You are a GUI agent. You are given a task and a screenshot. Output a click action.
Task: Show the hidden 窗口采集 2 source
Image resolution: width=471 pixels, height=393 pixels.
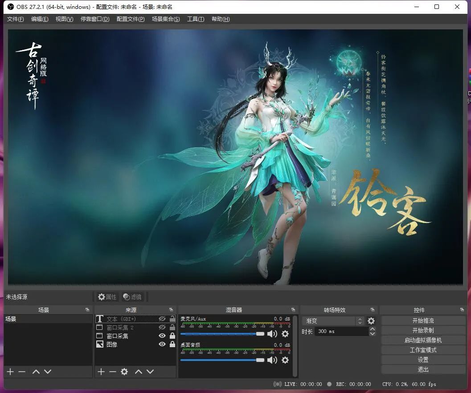[x=162, y=327]
